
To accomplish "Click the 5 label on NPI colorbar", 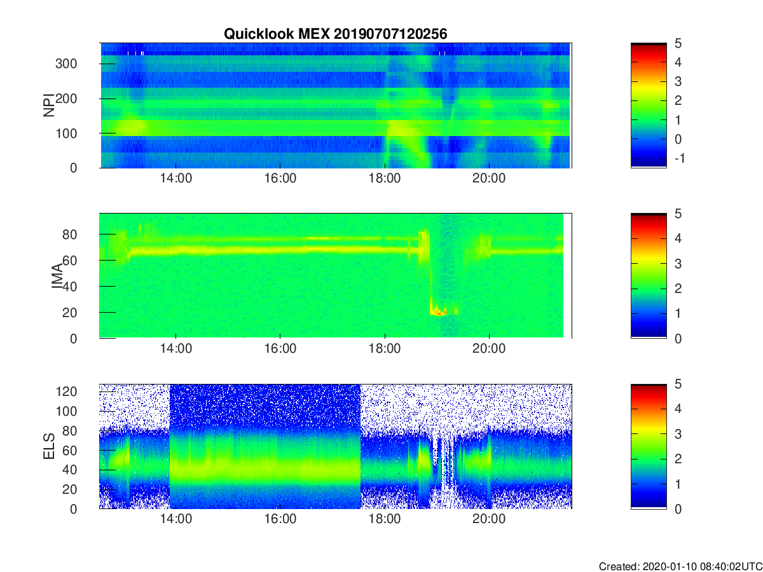I will click(678, 44).
